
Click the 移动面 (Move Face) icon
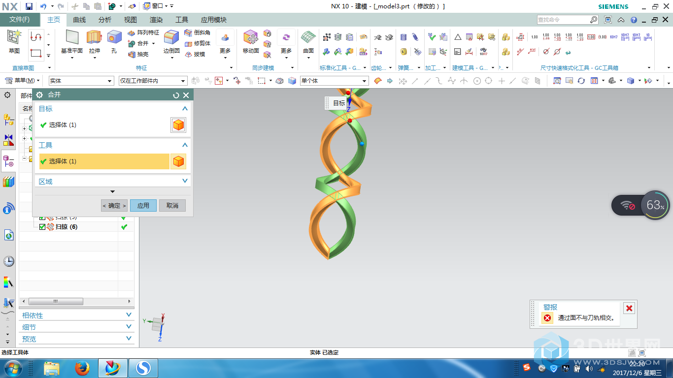tap(251, 37)
